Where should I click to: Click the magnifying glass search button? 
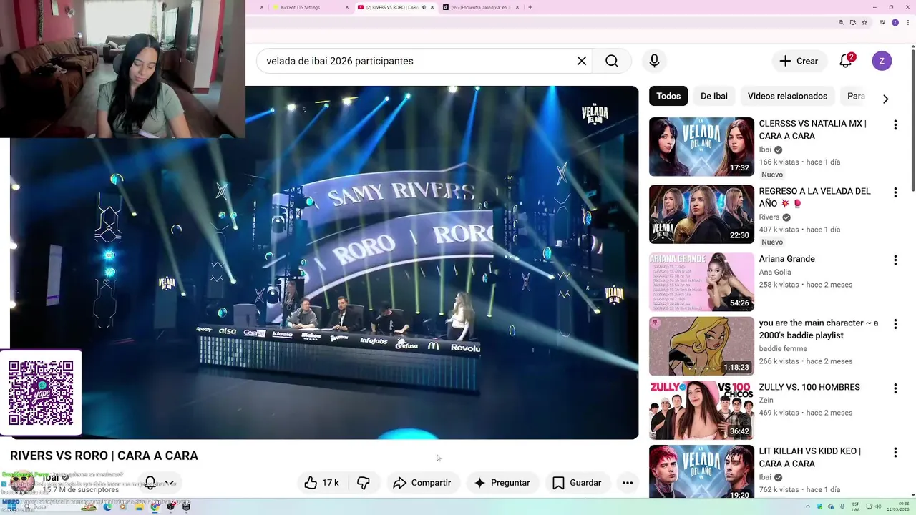[612, 61]
